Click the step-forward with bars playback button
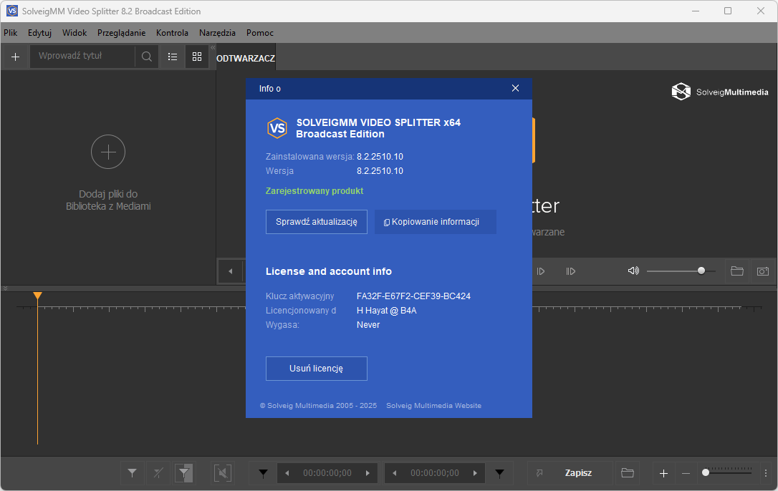The height and width of the screenshot is (491, 778). (x=570, y=271)
